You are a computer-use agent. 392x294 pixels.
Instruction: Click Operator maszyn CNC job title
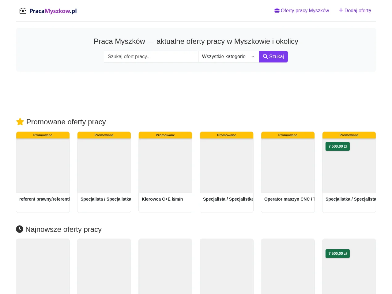tap(289, 199)
